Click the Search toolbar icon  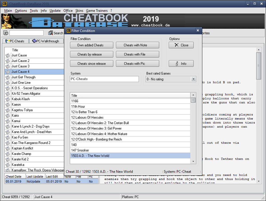(50, 33)
